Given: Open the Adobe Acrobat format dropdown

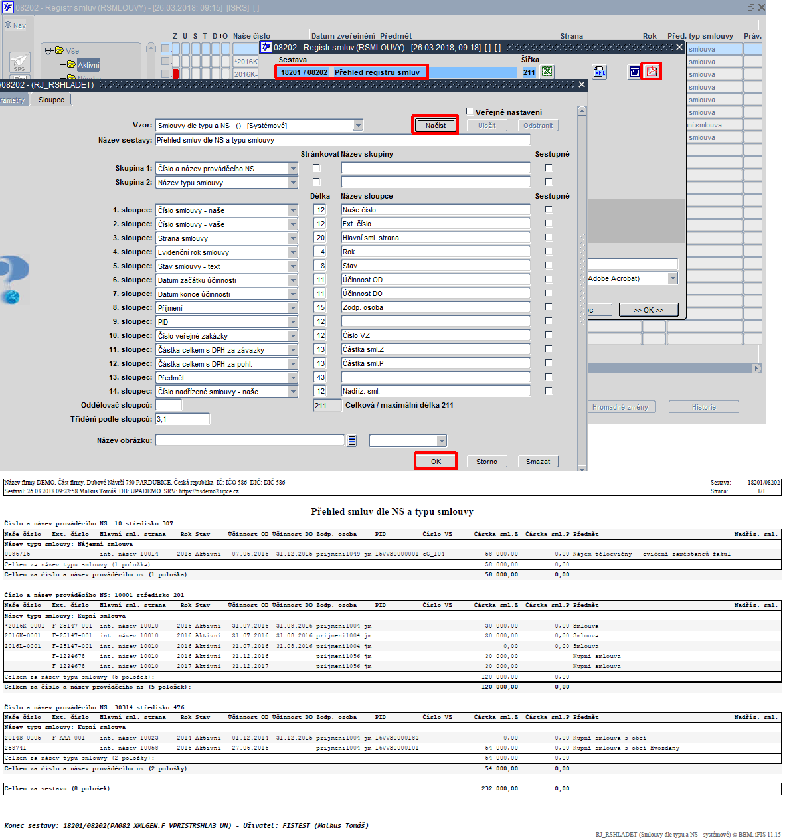Looking at the screenshot, I should point(673,278).
